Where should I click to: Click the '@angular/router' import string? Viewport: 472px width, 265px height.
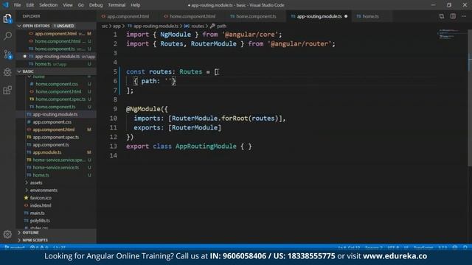click(x=299, y=44)
